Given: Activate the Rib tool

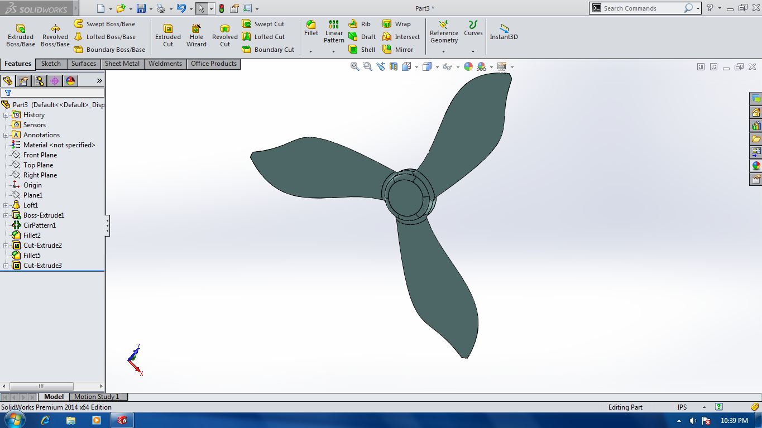Looking at the screenshot, I should pos(360,24).
